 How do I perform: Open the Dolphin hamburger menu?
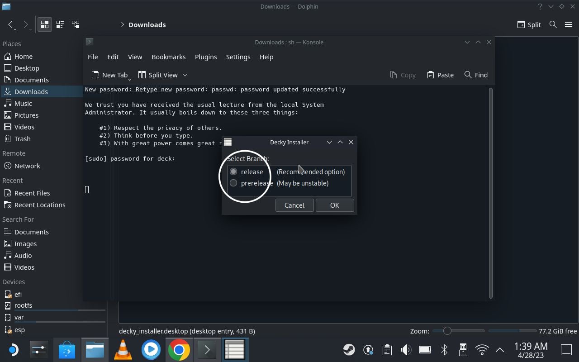[569, 24]
